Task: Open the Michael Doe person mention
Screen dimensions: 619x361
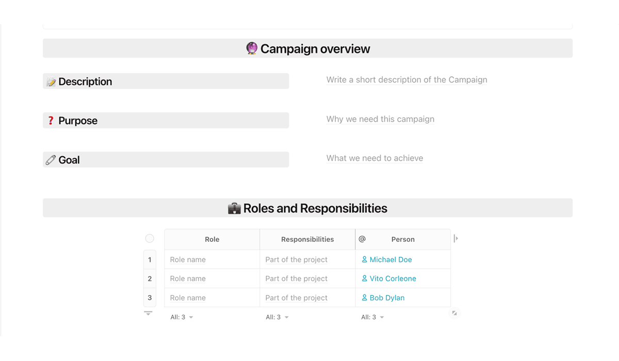Action: coord(386,259)
